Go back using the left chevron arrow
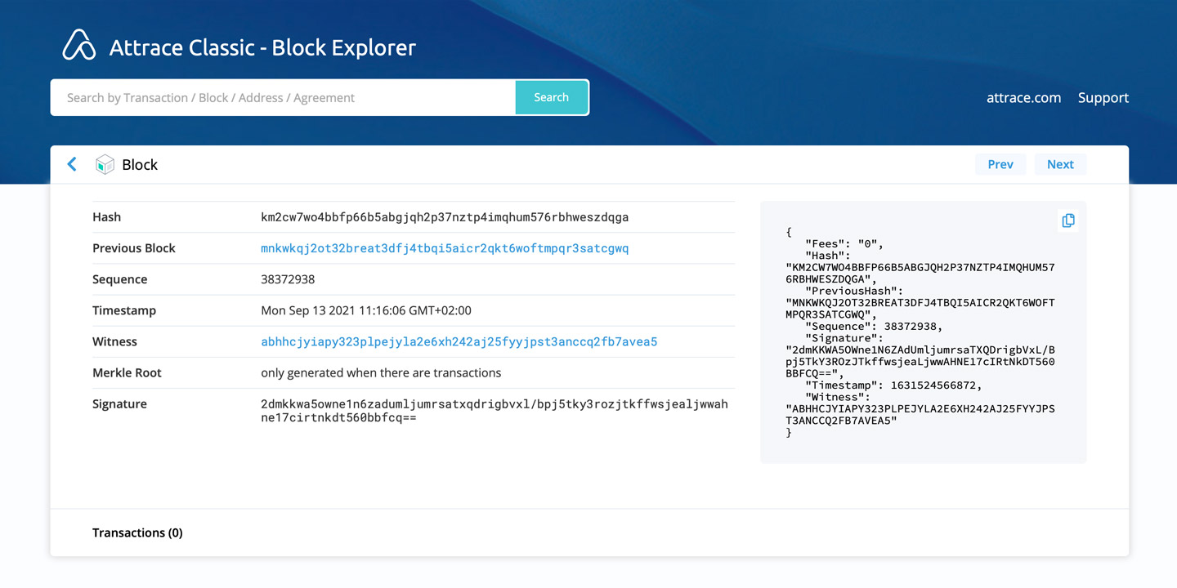 click(72, 164)
